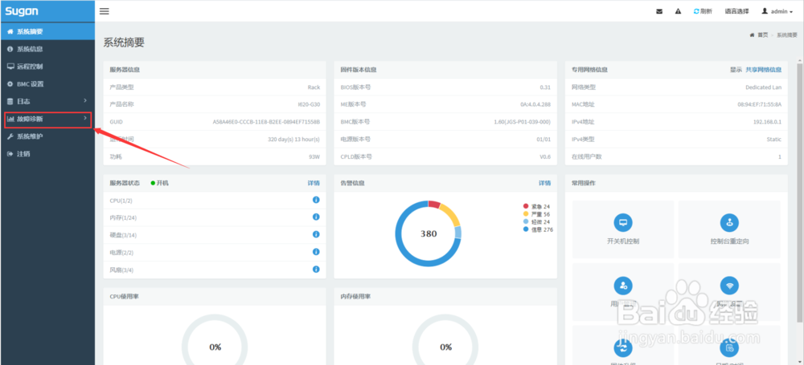Image resolution: width=804 pixels, height=365 pixels.
Task: Click the 刷新 refresh button
Action: coord(703,11)
